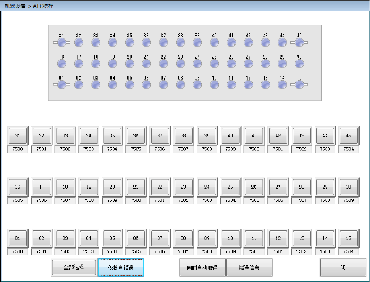The height and width of the screenshot is (282, 370).
Task: Select nozzle circle 05 in diagram
Action: 130,84
